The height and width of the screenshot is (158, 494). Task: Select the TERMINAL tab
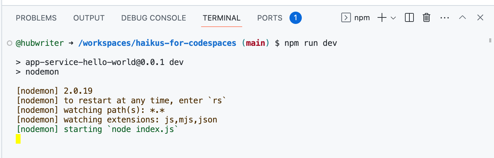pos(222,18)
